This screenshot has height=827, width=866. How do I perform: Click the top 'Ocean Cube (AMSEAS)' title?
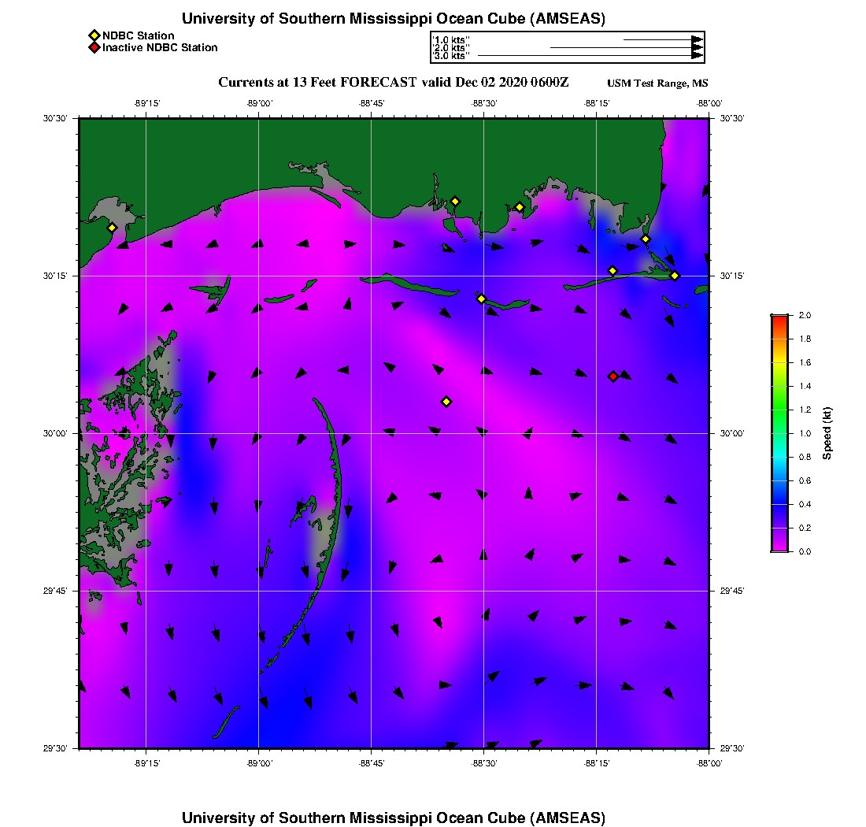click(394, 19)
